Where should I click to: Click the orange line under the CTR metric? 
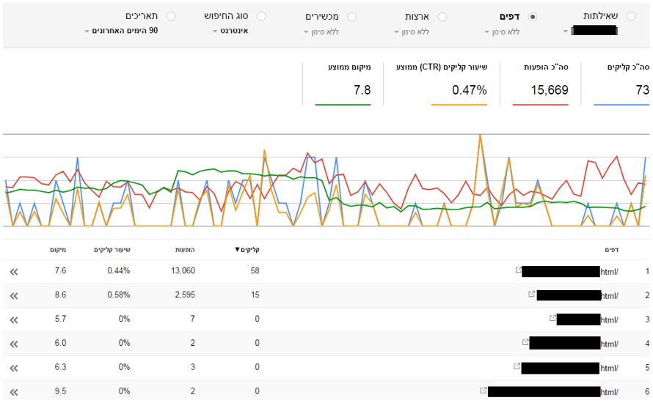coord(459,105)
